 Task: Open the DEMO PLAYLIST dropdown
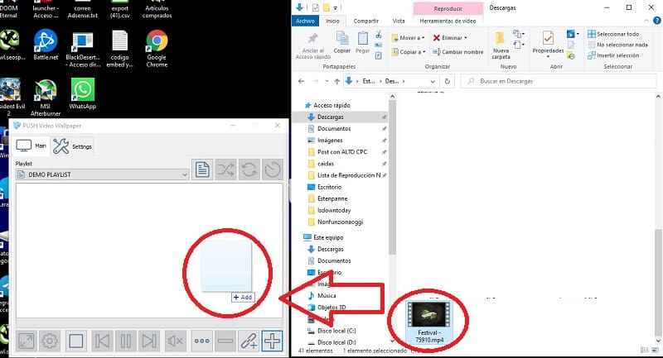pyautogui.click(x=102, y=174)
